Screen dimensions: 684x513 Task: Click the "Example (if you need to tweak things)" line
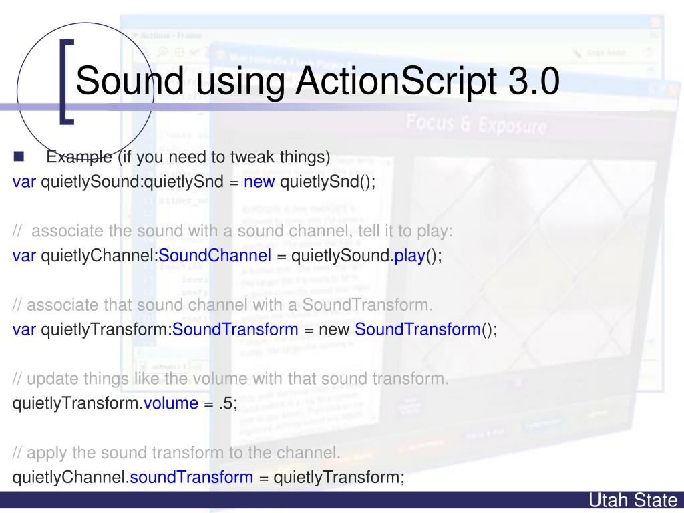[188, 158]
